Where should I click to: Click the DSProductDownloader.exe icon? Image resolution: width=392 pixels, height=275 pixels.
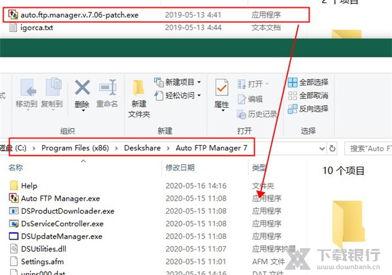tap(14, 211)
